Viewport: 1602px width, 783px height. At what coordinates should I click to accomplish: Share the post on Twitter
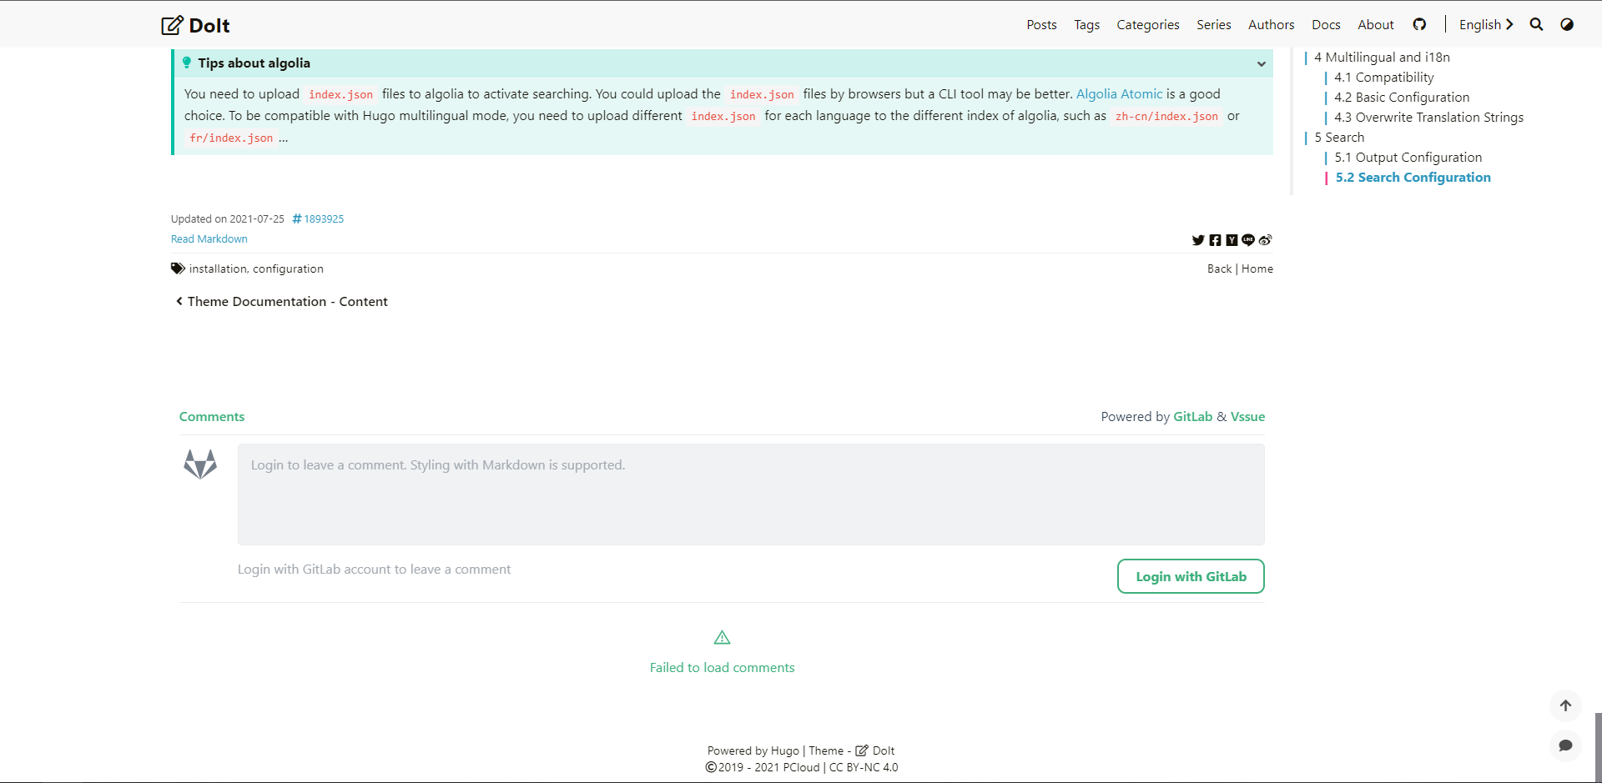click(x=1198, y=240)
